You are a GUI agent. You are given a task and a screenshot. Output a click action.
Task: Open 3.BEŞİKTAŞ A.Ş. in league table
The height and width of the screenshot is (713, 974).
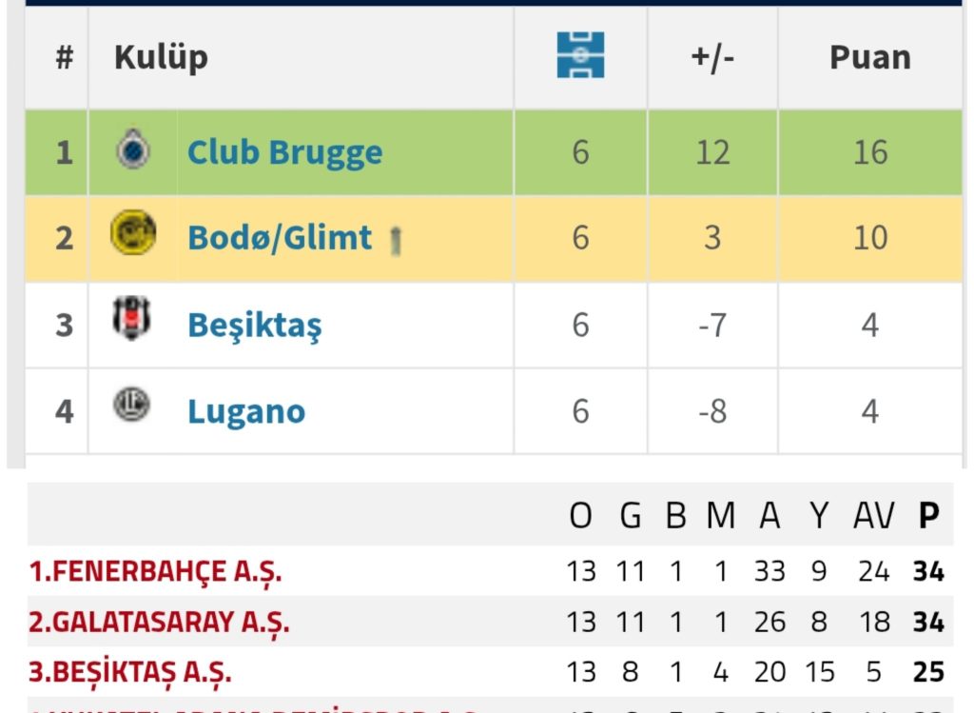pyautogui.click(x=130, y=672)
